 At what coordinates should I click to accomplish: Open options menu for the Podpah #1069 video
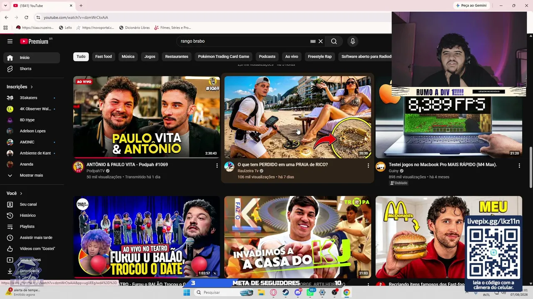coord(217,166)
